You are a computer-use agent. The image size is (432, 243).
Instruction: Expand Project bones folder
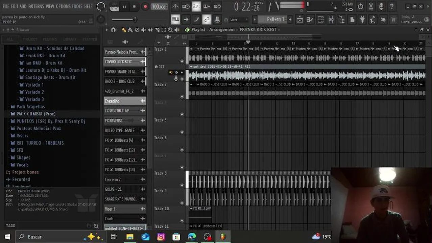(x=25, y=172)
